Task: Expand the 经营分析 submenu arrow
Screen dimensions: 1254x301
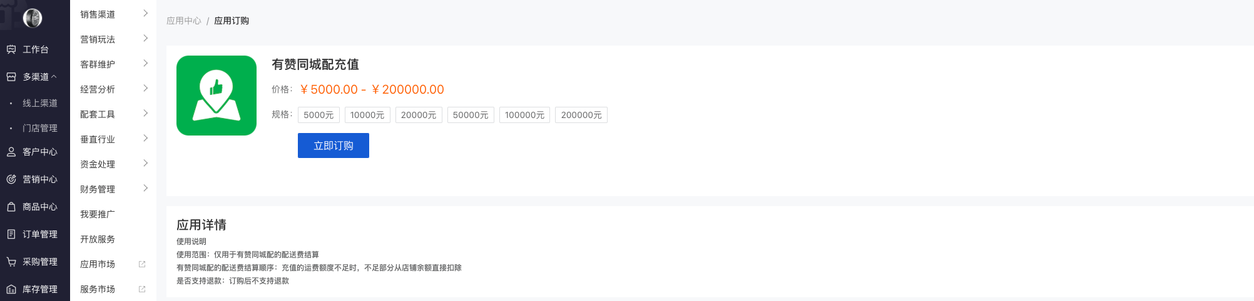Action: pyautogui.click(x=145, y=89)
